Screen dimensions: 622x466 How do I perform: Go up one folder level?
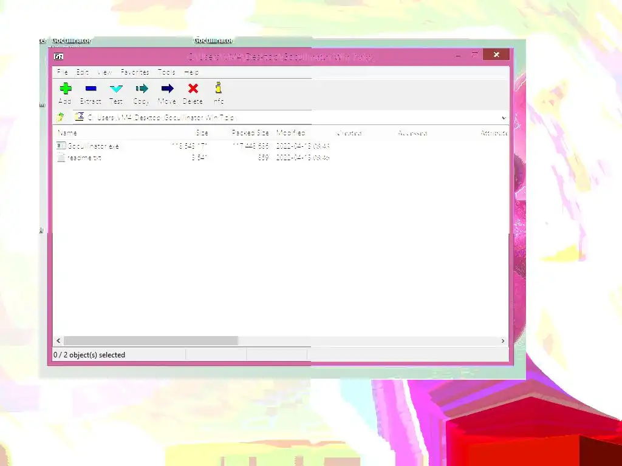60,117
